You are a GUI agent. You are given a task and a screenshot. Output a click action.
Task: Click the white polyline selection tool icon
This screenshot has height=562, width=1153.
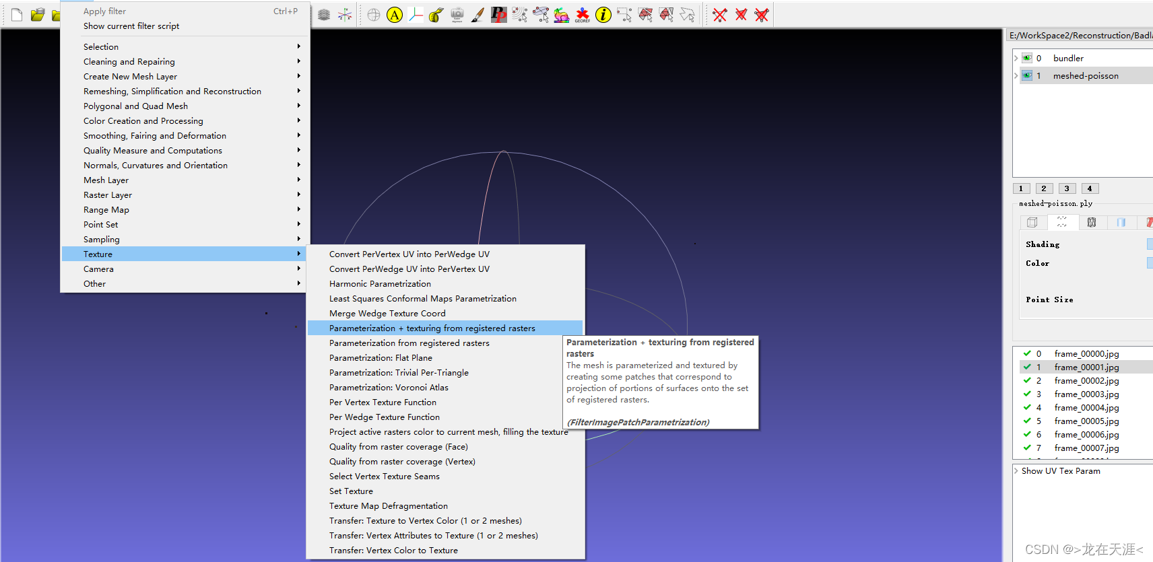click(x=687, y=15)
